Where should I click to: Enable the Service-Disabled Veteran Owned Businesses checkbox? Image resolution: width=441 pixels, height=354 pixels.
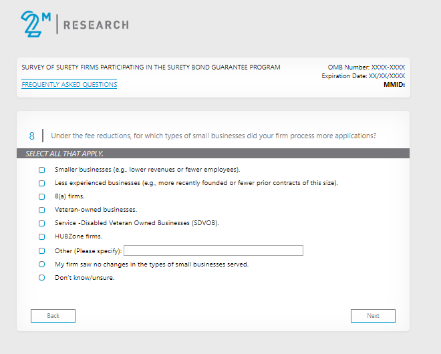42,223
